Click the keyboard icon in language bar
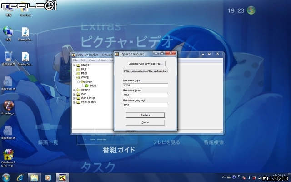This screenshot has height=182, width=291. [x=229, y=177]
